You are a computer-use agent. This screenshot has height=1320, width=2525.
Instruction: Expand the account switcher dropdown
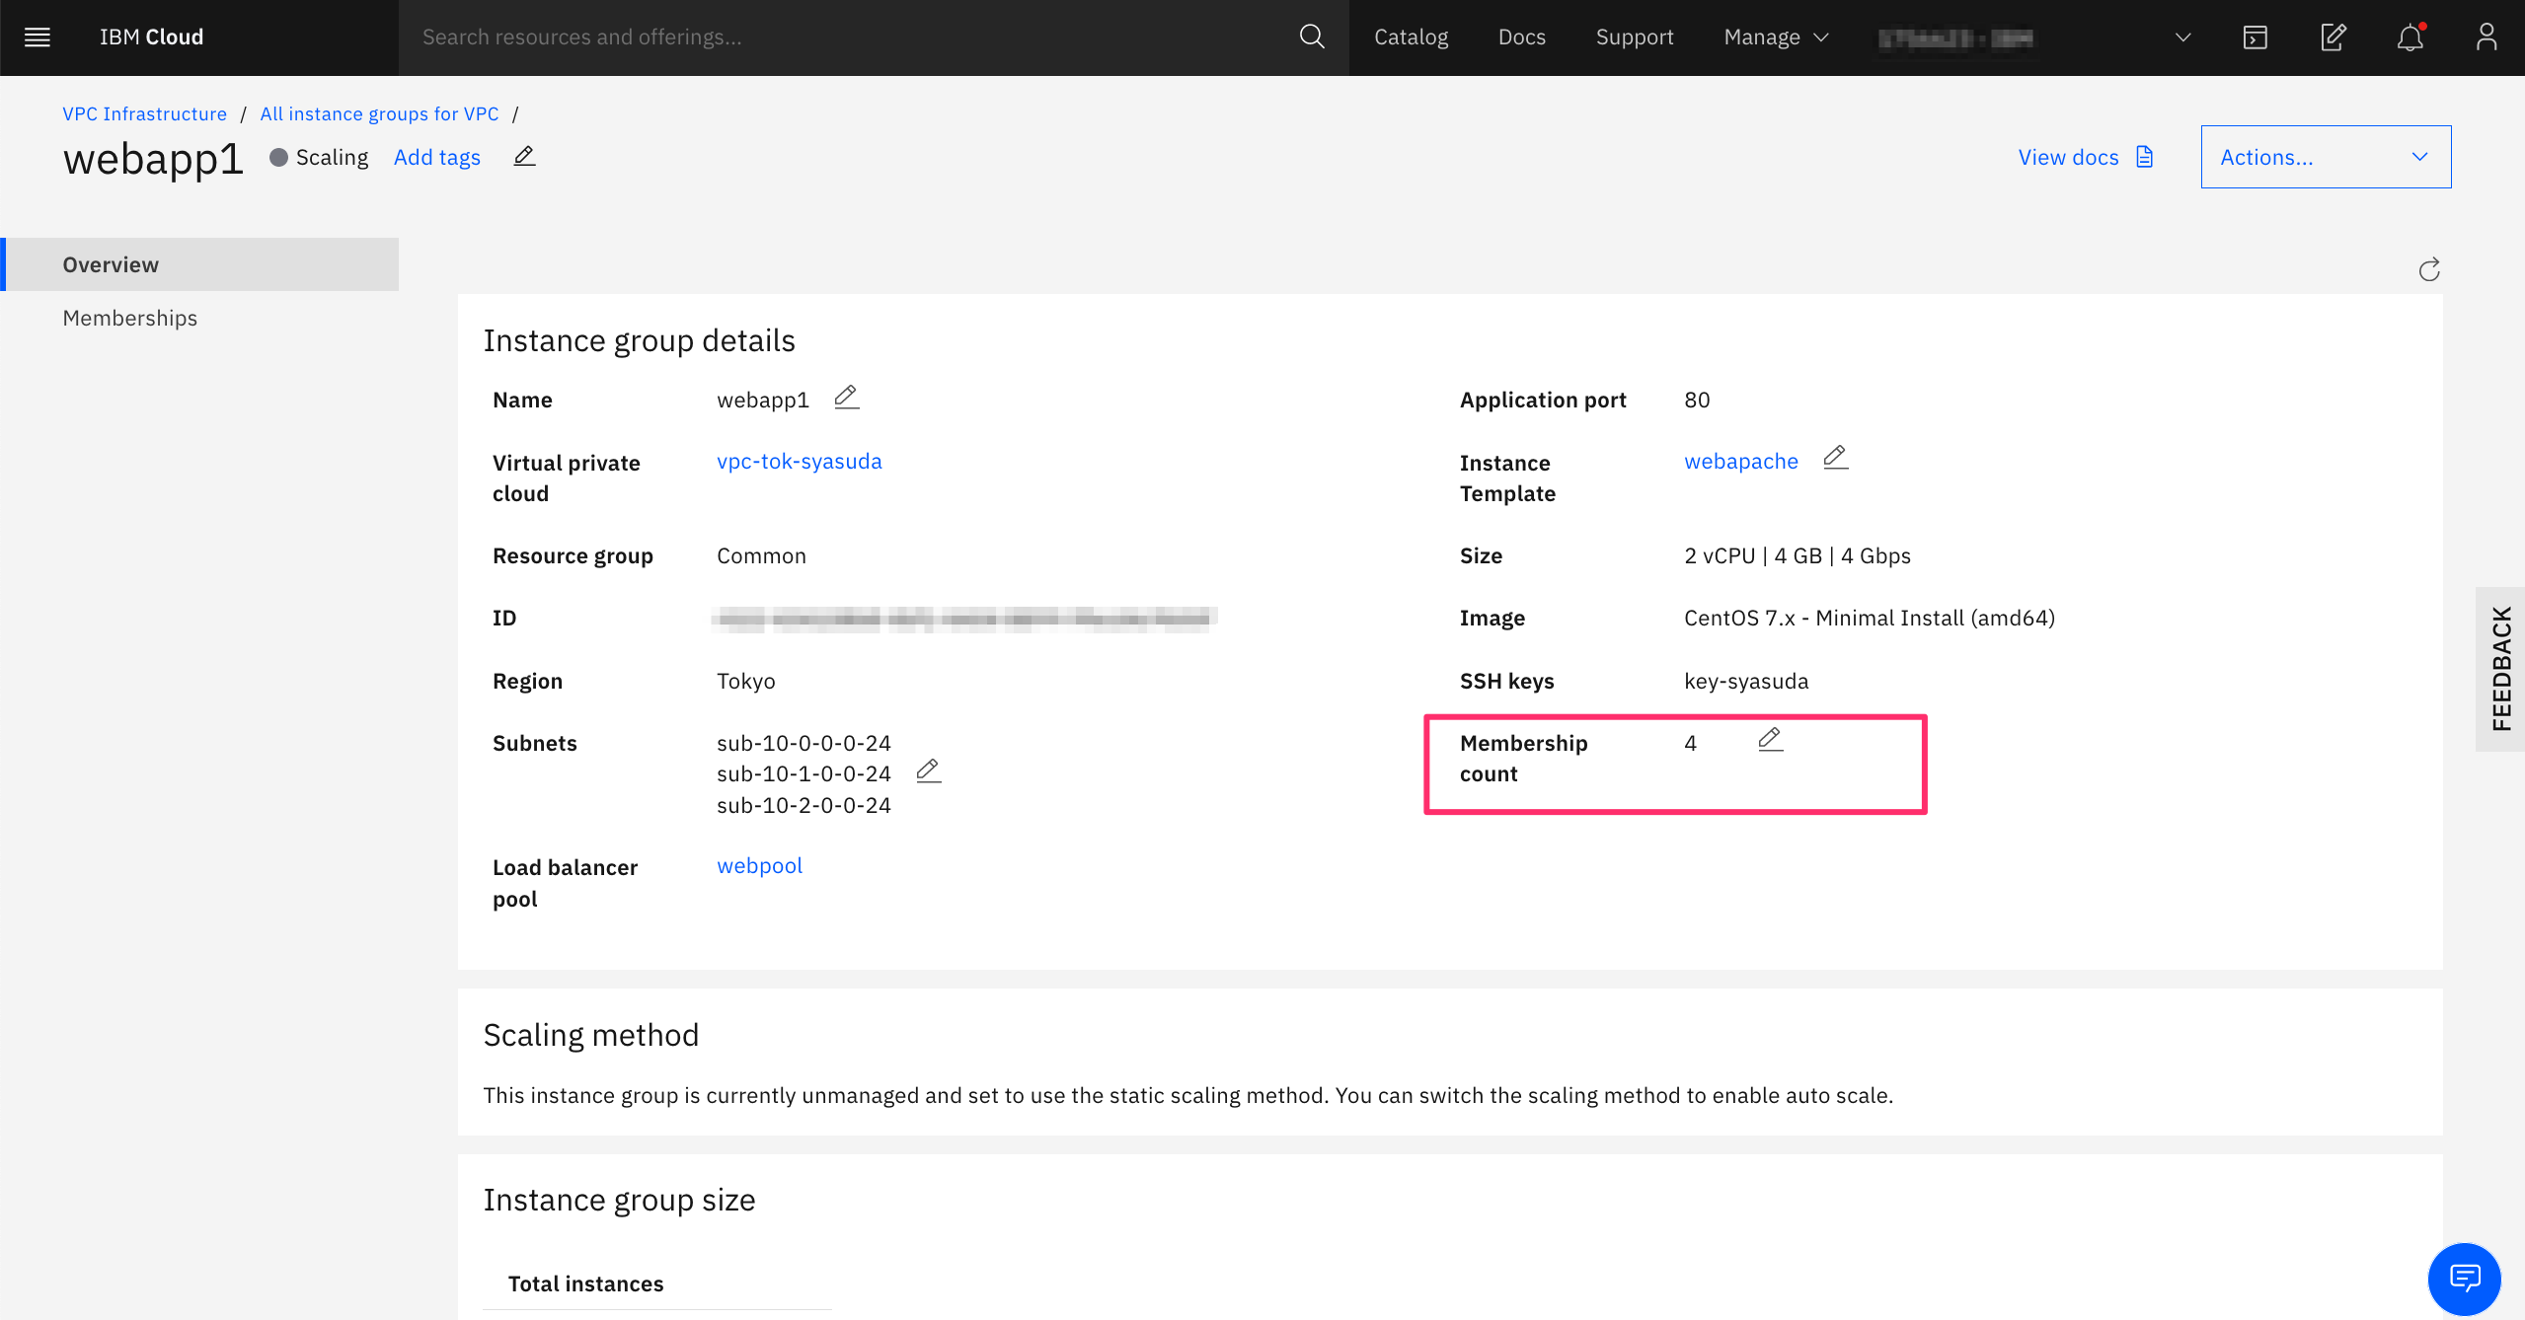pos(2183,37)
